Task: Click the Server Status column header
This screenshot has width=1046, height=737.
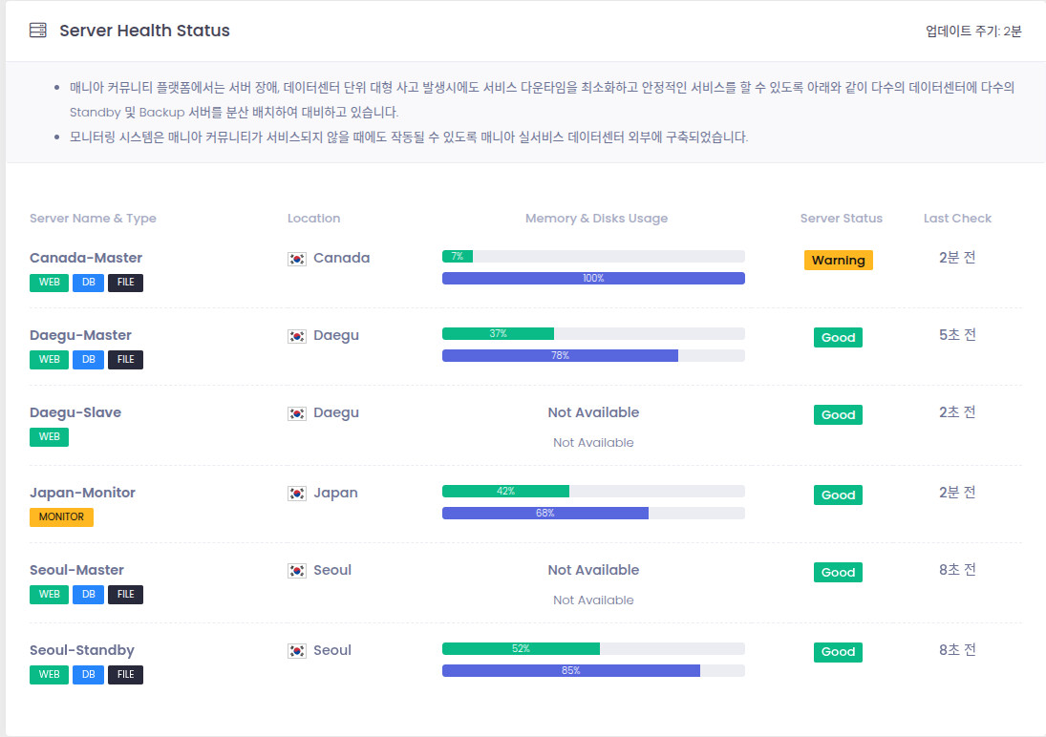Action: pyautogui.click(x=841, y=218)
